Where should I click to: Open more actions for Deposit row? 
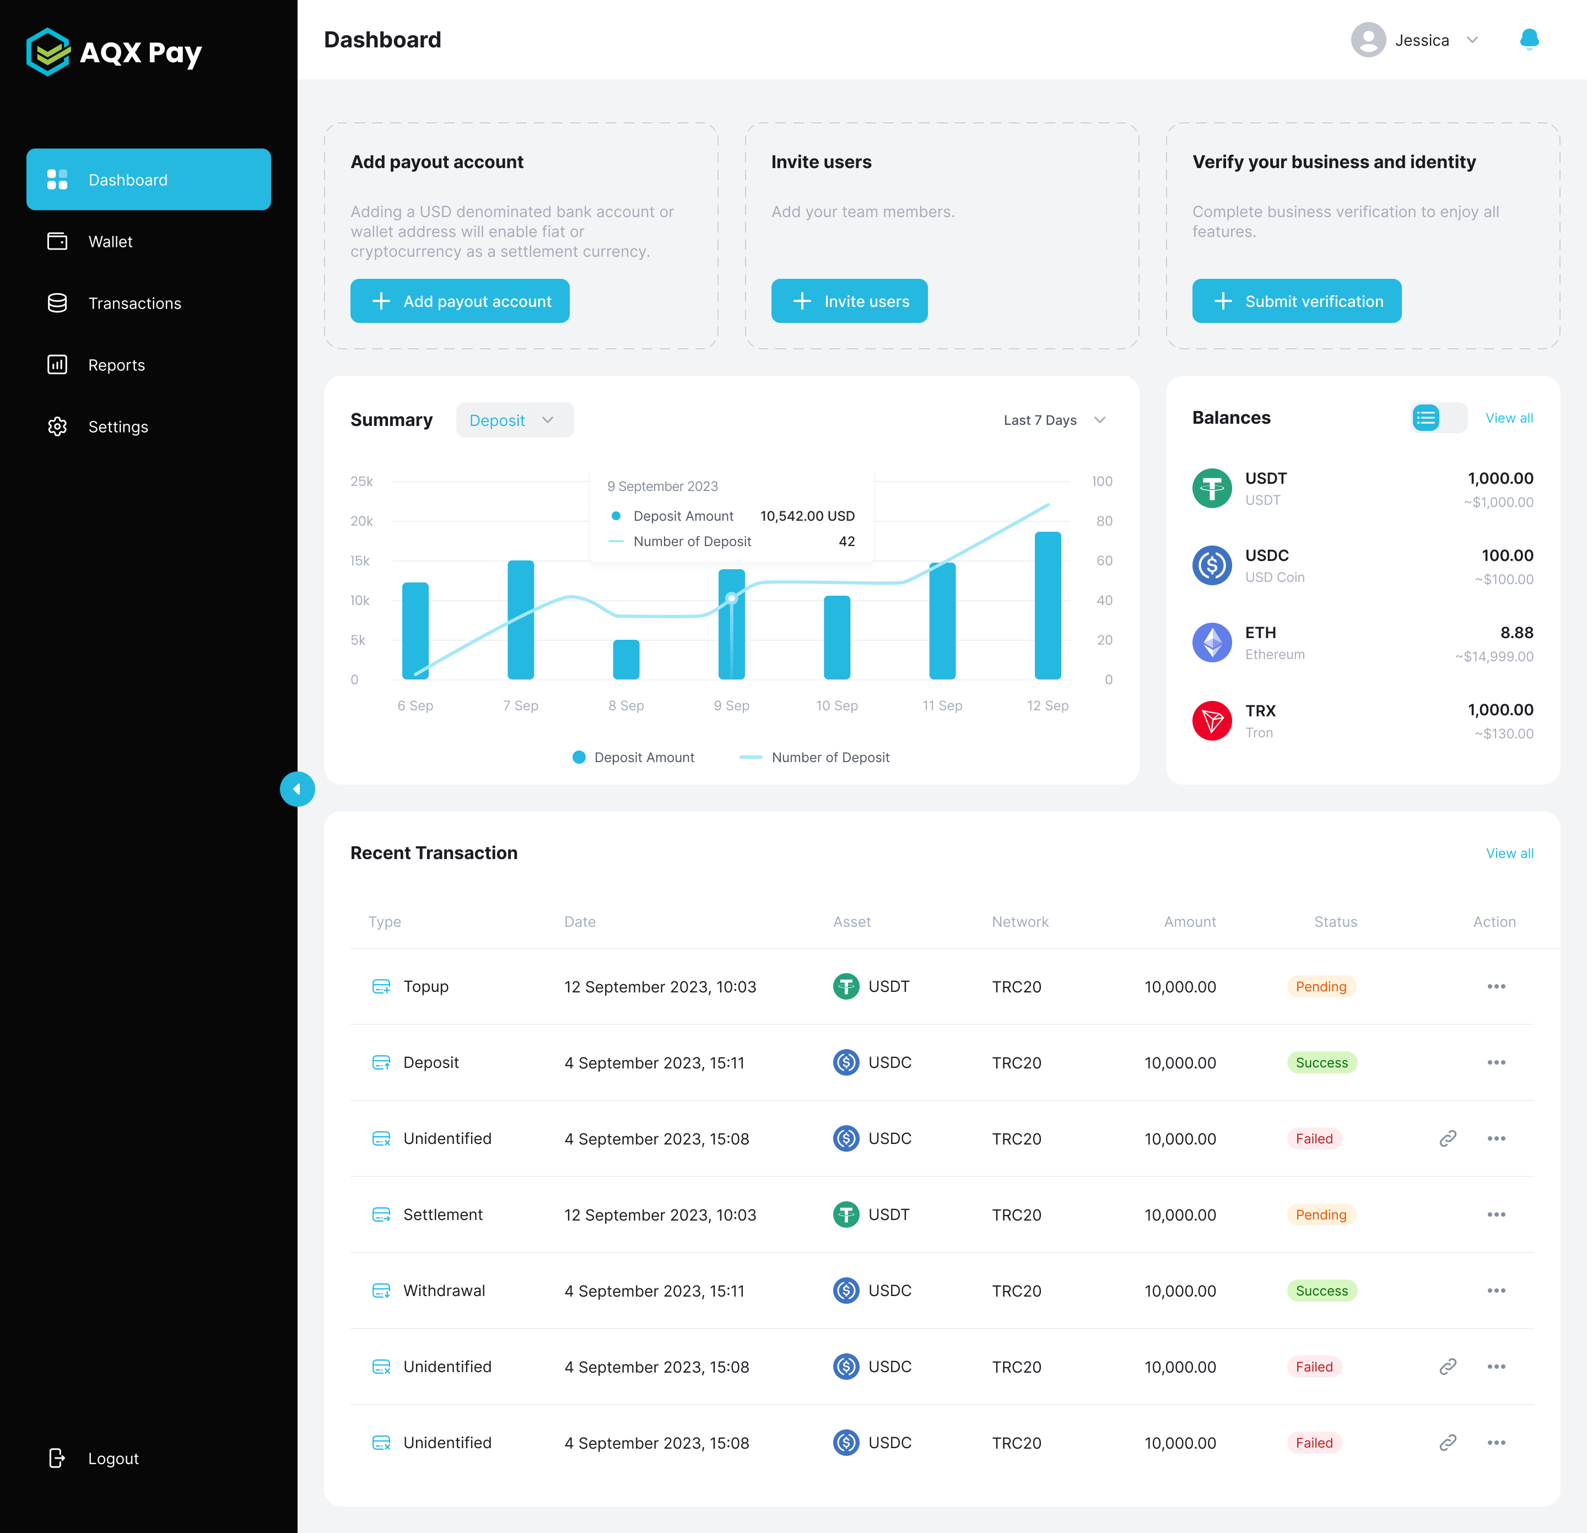point(1496,1062)
